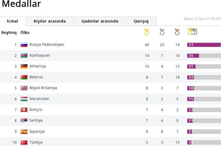Click the Spain flag icon
The image size is (221, 146).
coord(24,132)
